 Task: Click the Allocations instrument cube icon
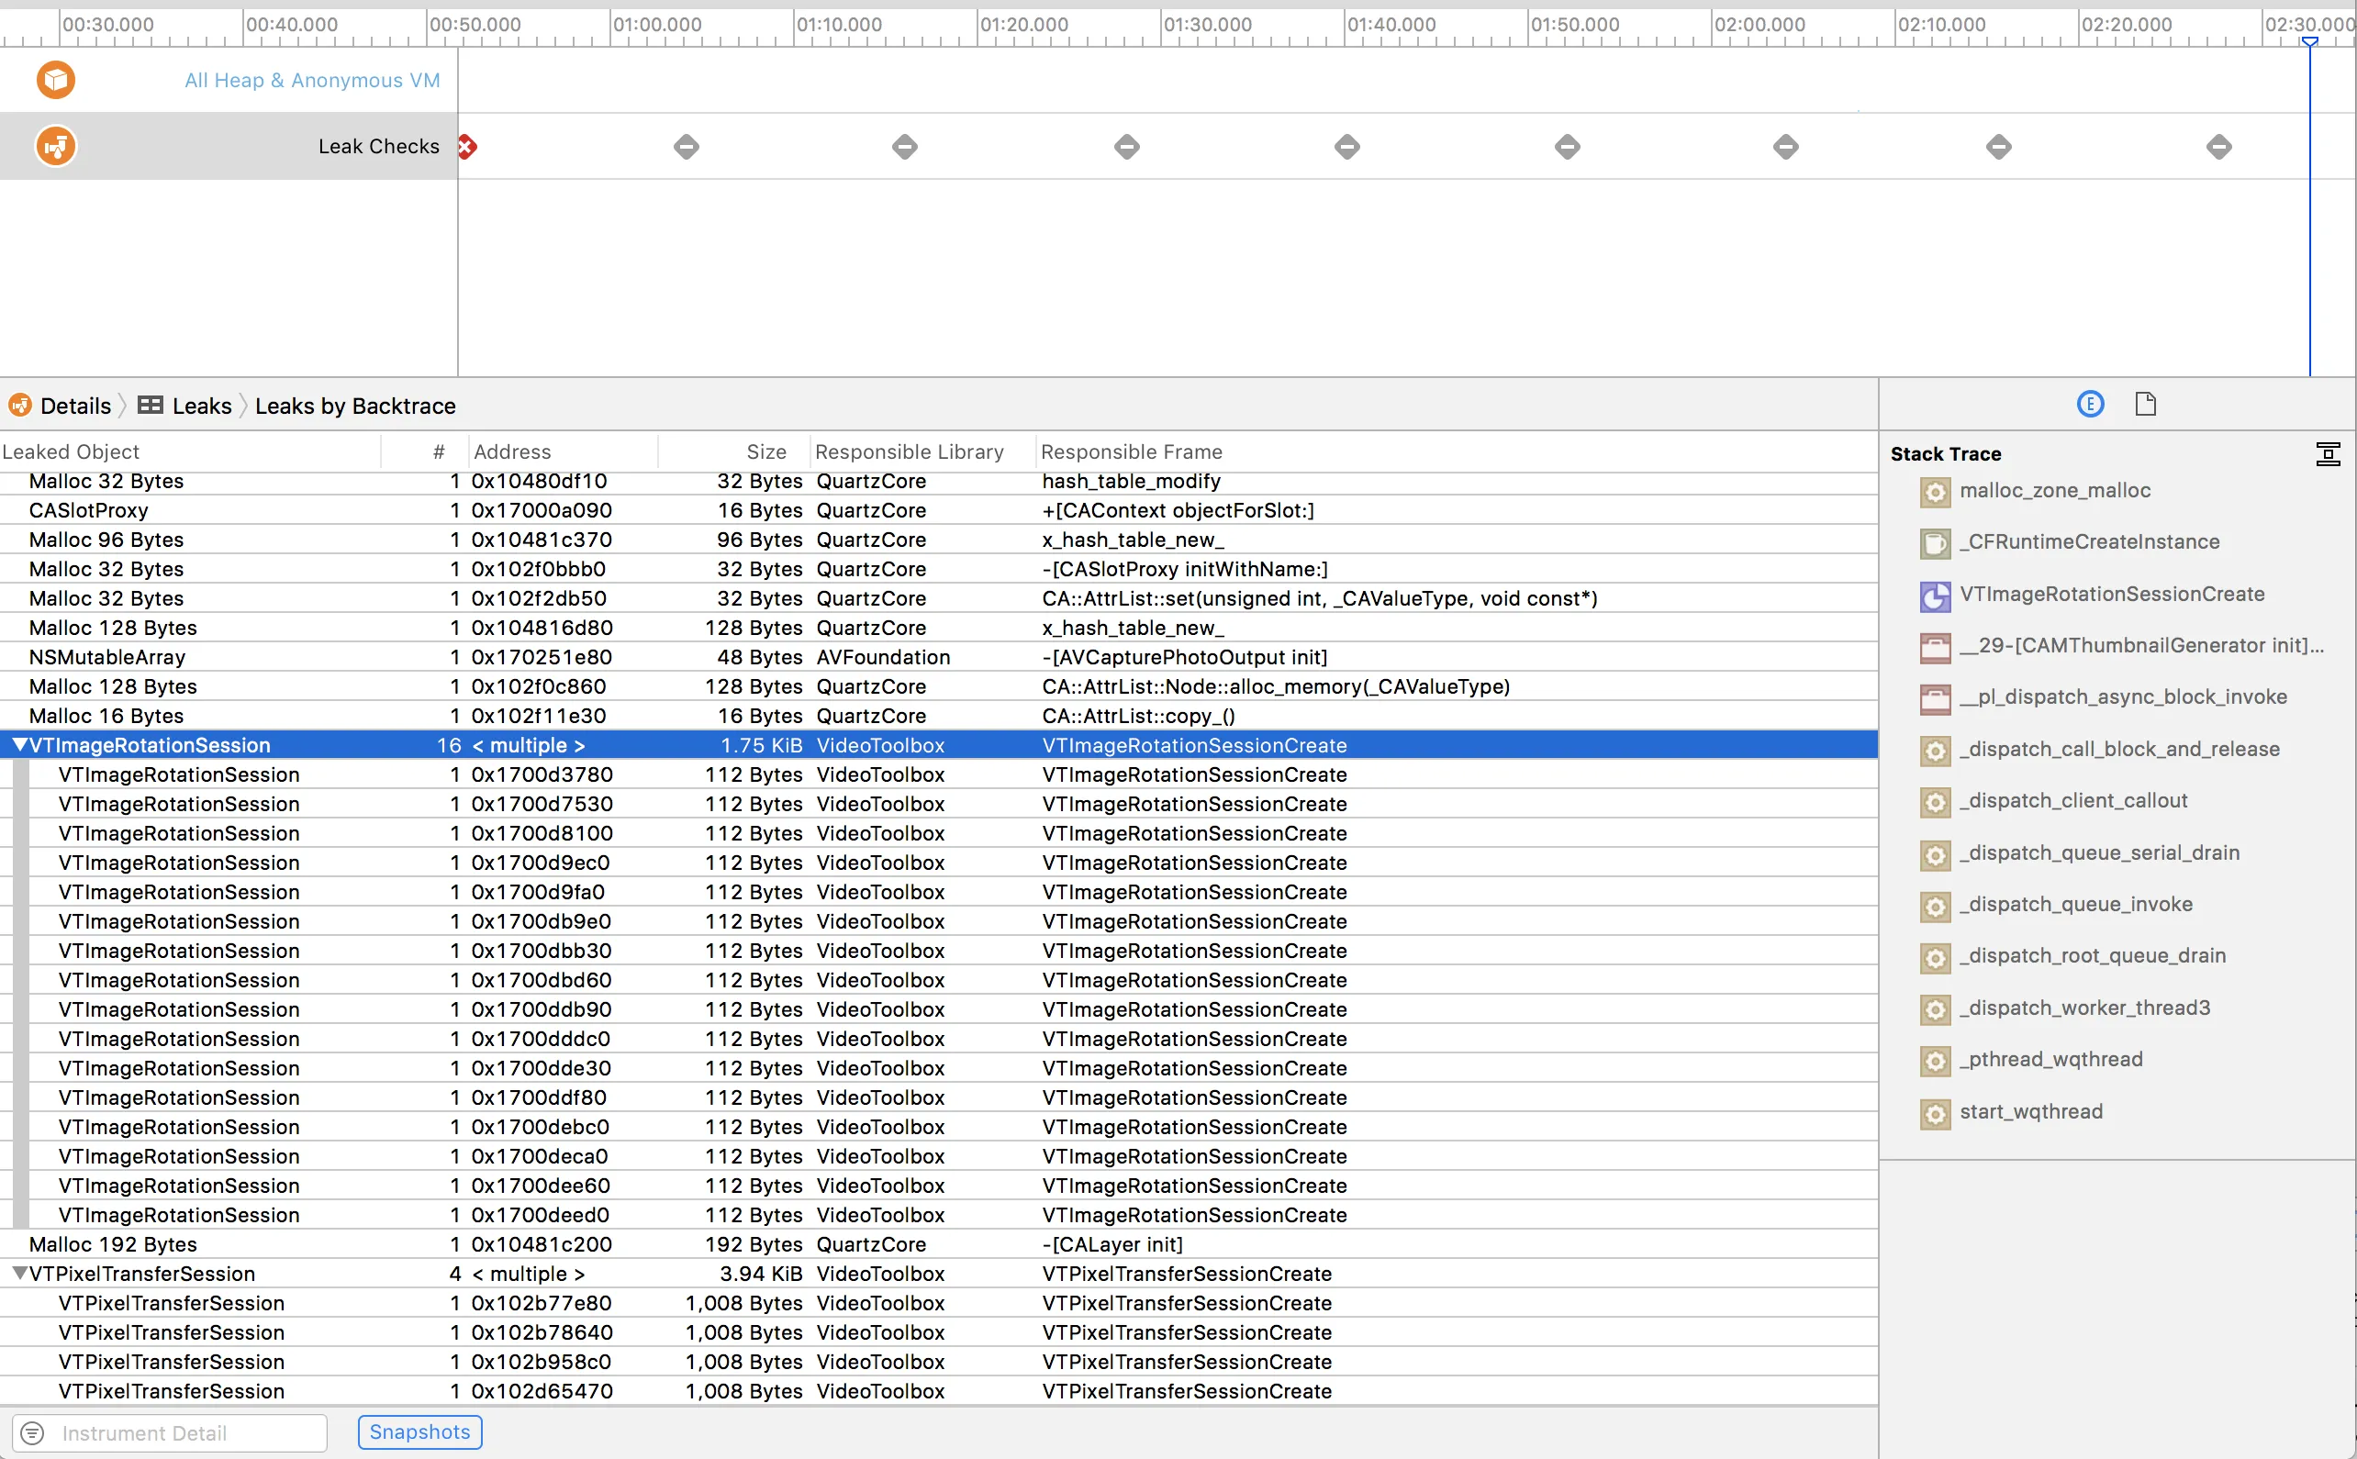coord(56,80)
